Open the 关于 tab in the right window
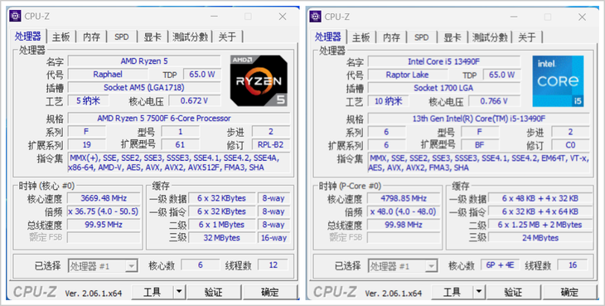Viewport: 605px width, 306px height. coord(527,37)
